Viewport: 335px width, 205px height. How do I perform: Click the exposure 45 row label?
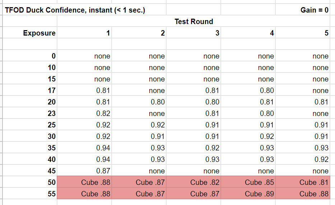click(52, 171)
